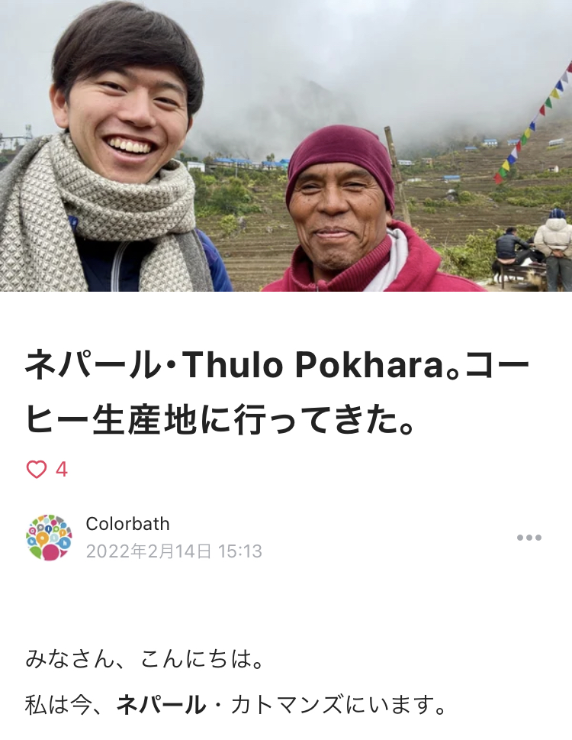The width and height of the screenshot is (572, 740).
Task: Click the カトマンズにいます sentence text
Action: pos(339,705)
